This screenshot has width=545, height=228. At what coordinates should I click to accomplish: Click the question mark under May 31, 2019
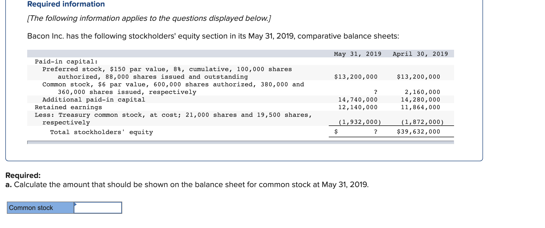point(376,92)
